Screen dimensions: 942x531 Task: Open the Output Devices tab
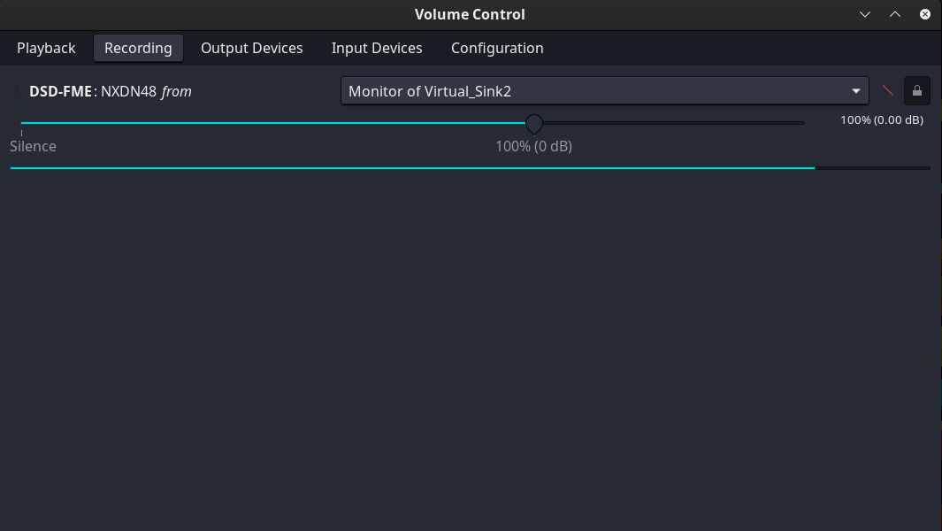pyautogui.click(x=251, y=48)
